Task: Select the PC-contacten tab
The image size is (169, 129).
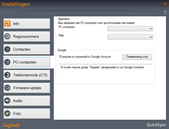Action: point(27,62)
